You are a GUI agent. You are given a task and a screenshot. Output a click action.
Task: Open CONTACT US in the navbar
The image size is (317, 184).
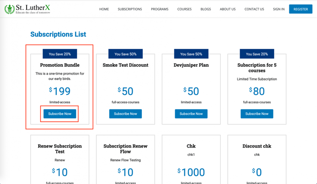254,9
